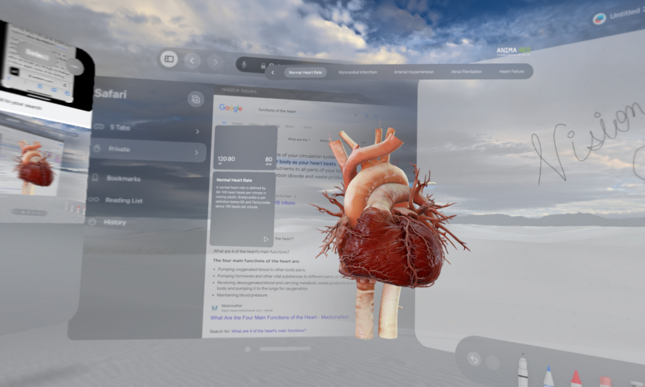Open the MedicineNet link about heart functions
The width and height of the screenshot is (645, 387).
pos(279,317)
